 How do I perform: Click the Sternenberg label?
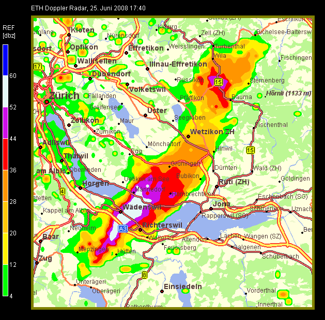[267, 81]
